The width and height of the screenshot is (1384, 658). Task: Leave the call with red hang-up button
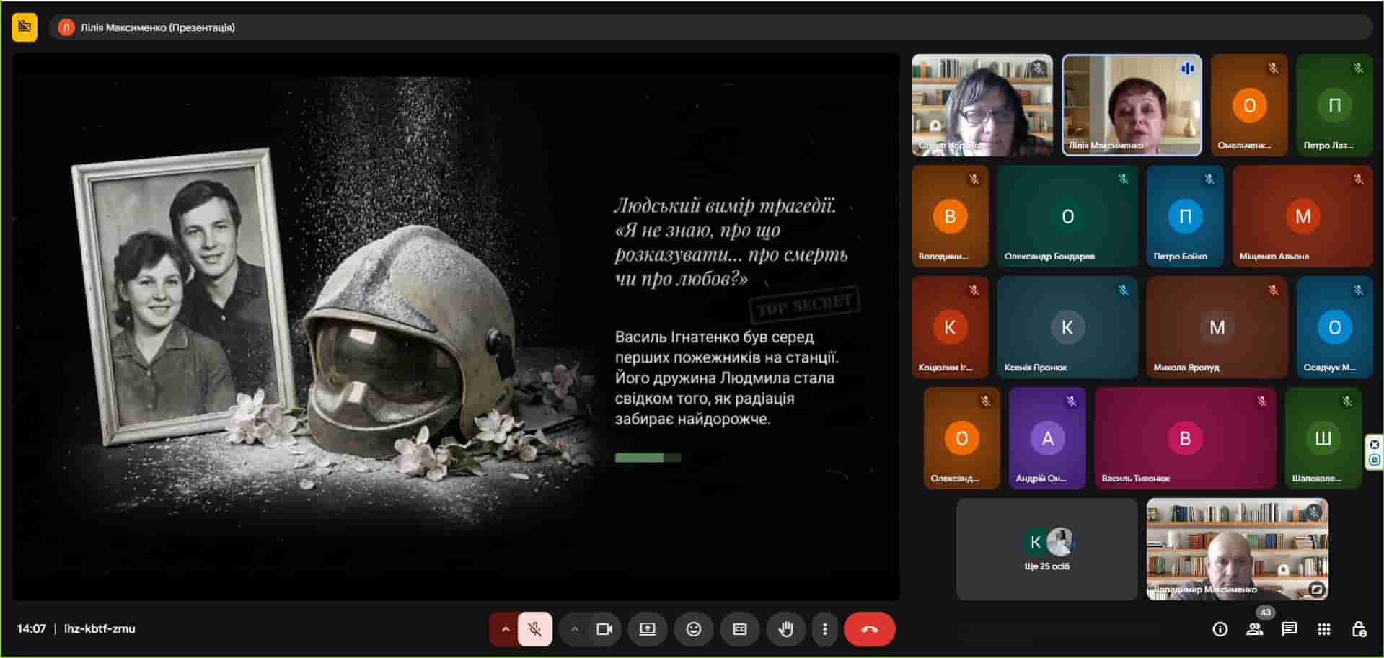pos(869,629)
